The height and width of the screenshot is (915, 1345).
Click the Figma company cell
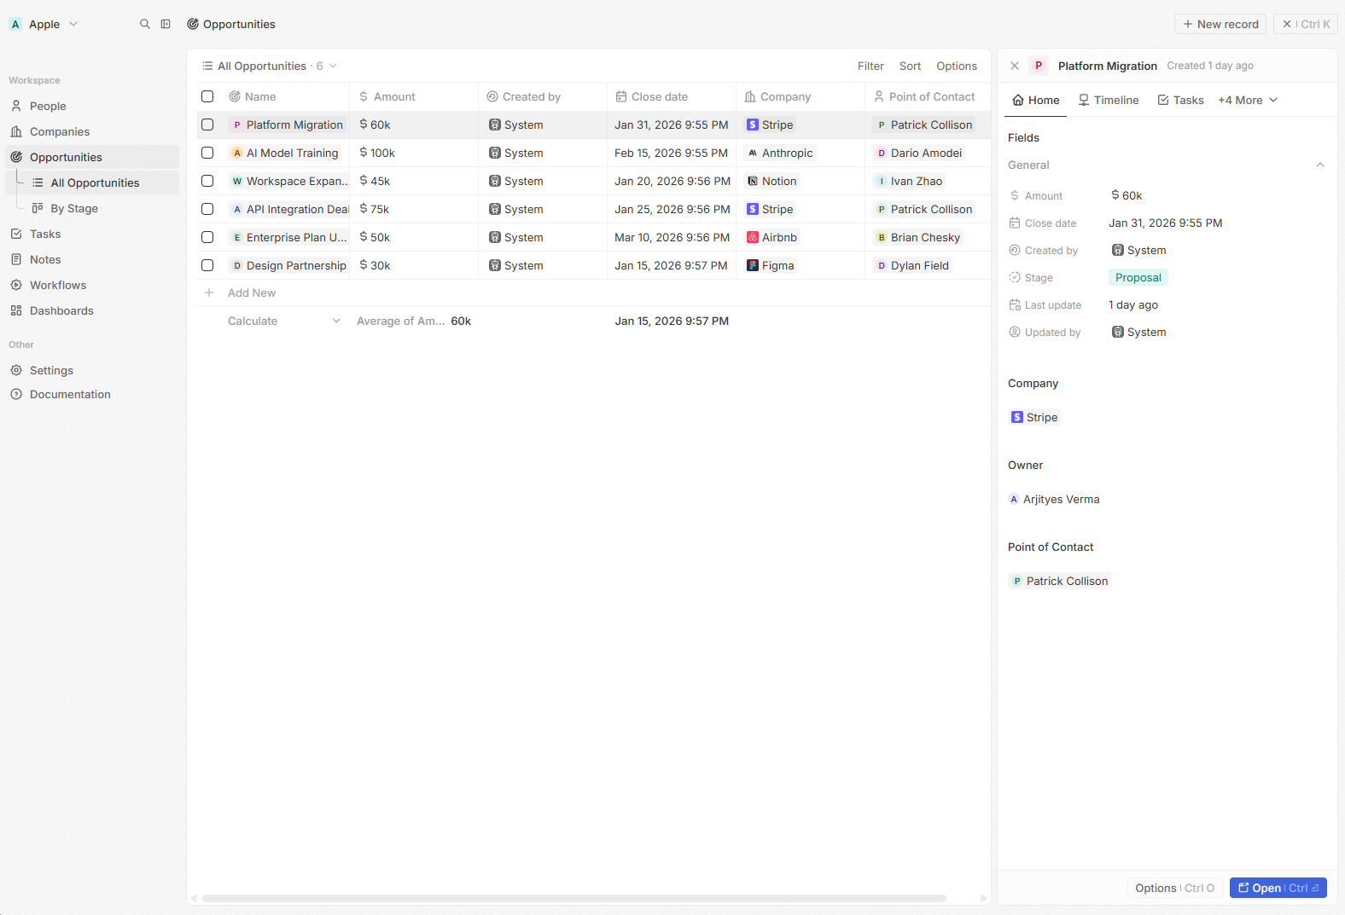pyautogui.click(x=771, y=265)
